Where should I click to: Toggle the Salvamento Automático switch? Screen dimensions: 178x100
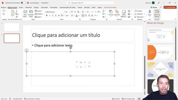pyautogui.click(x=23, y=3)
